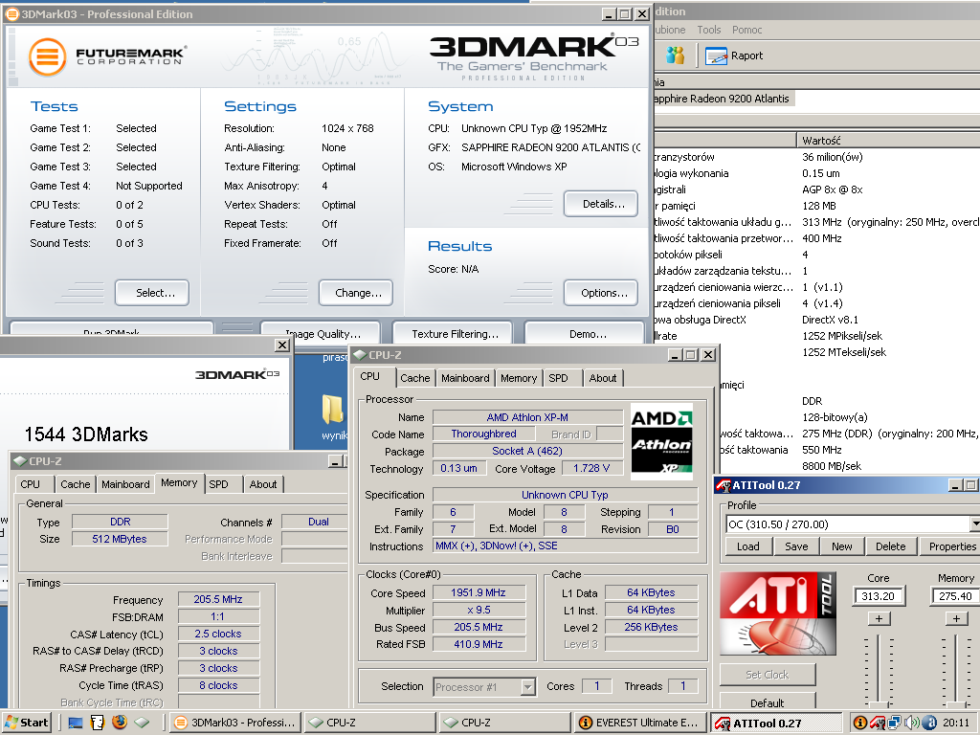
Task: Click the CAS# Latency value 2.5 clocks
Action: 218,634
